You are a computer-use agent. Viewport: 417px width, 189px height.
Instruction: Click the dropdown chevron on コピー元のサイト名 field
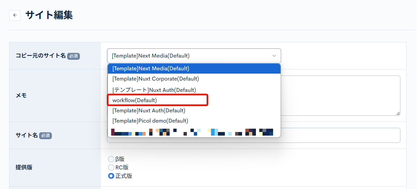coord(274,56)
